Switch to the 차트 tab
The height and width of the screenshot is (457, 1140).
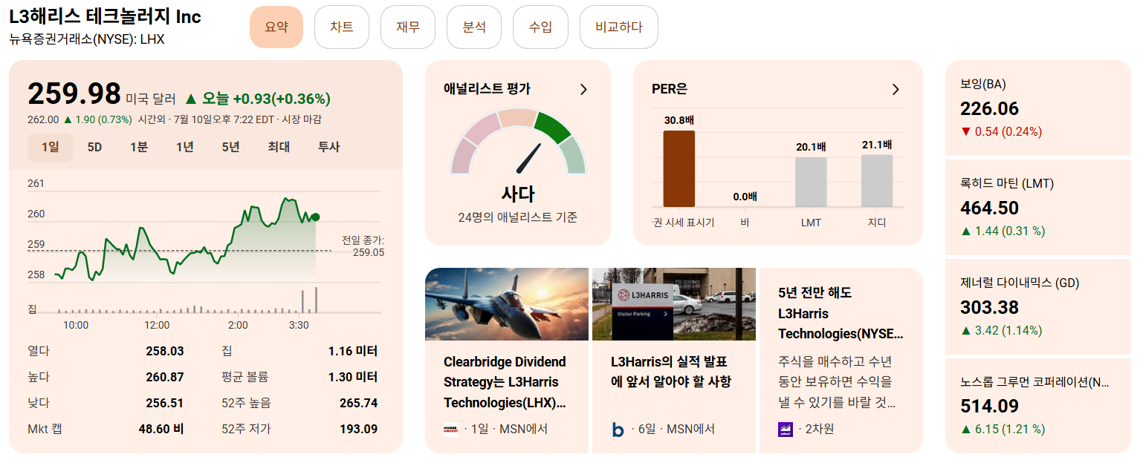[342, 27]
